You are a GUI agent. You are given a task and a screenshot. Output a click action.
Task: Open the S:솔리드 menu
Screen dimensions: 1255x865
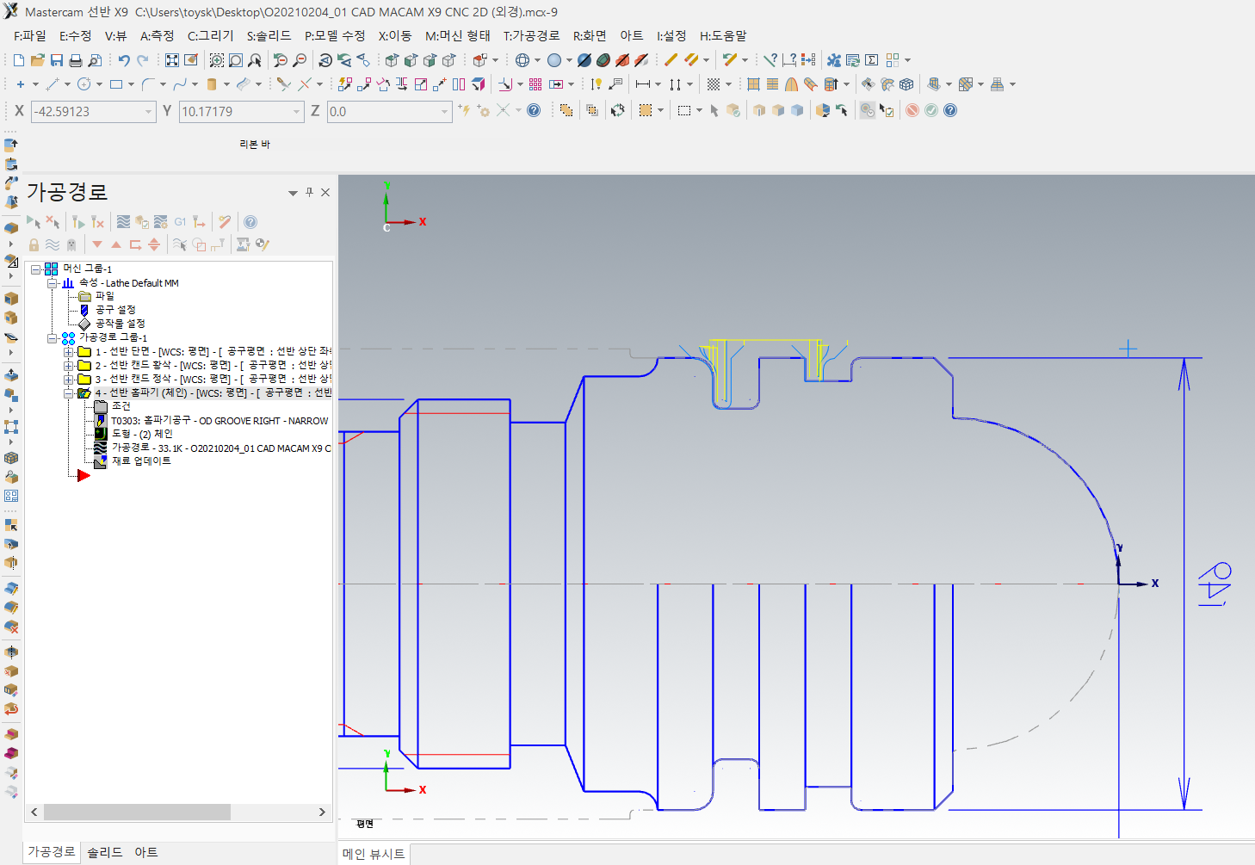click(x=269, y=35)
